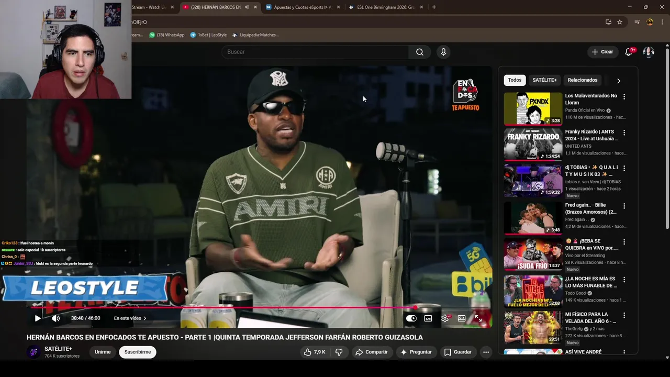Open the YouTube account avatar menu
This screenshot has height=377, width=670.
pos(649,52)
